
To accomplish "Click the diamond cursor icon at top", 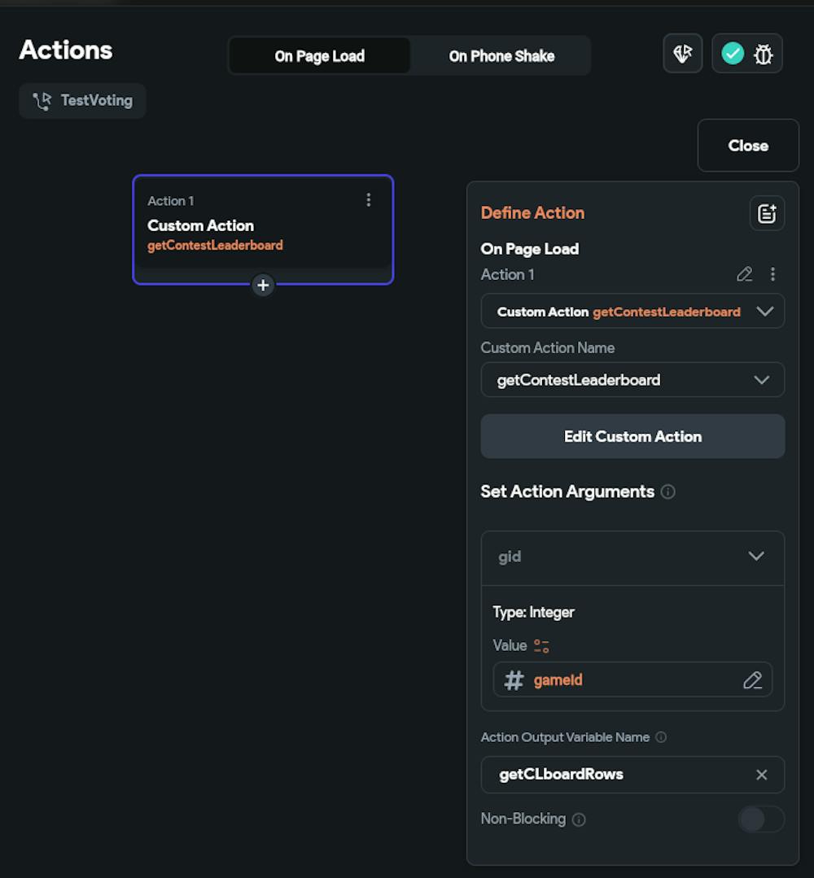I will point(683,55).
